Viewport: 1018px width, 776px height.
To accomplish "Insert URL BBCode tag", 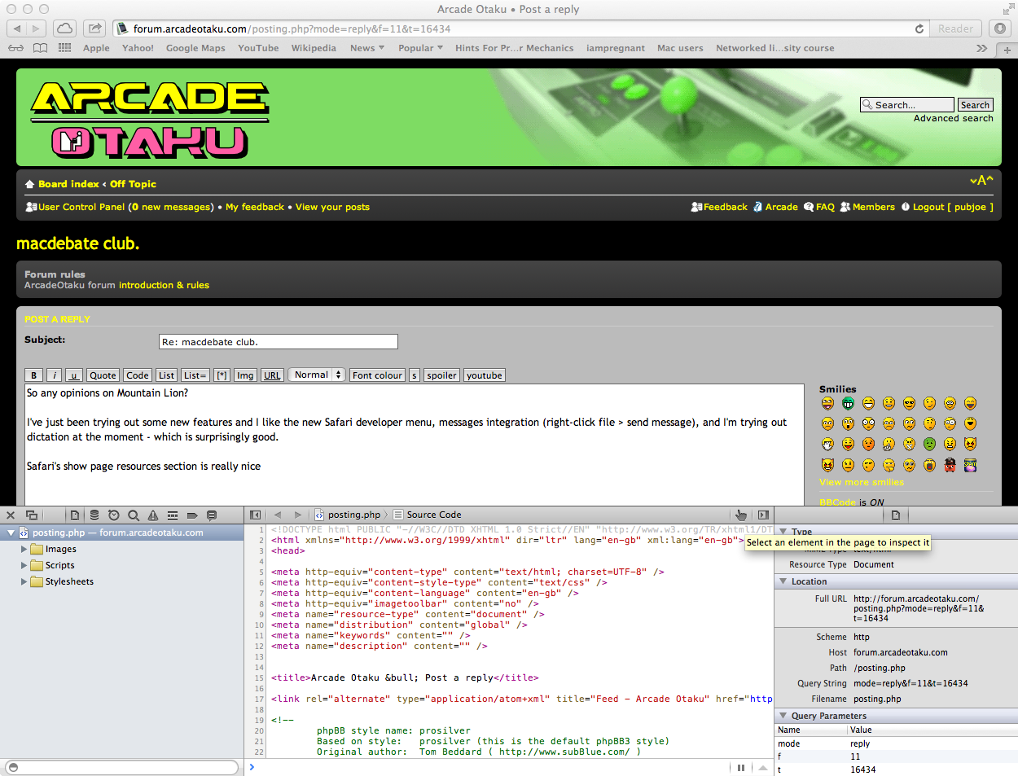I will pos(272,375).
